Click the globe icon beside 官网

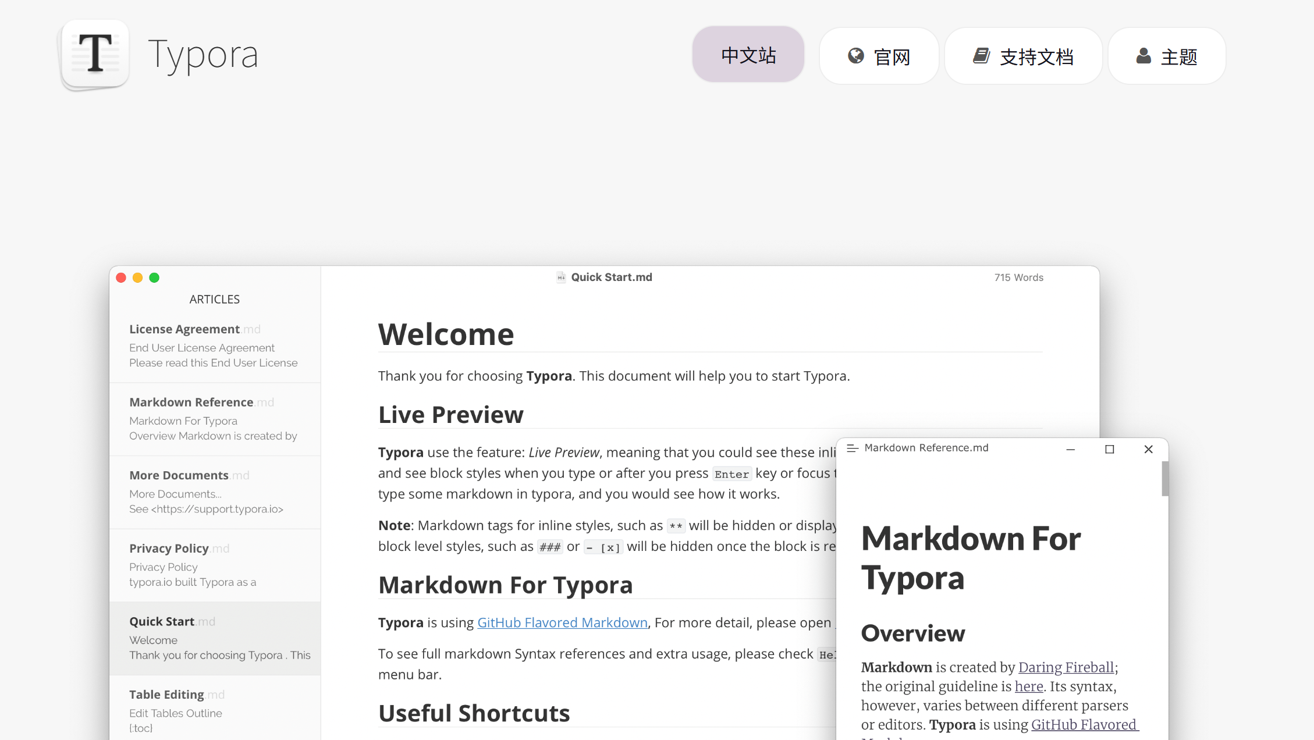coord(855,56)
